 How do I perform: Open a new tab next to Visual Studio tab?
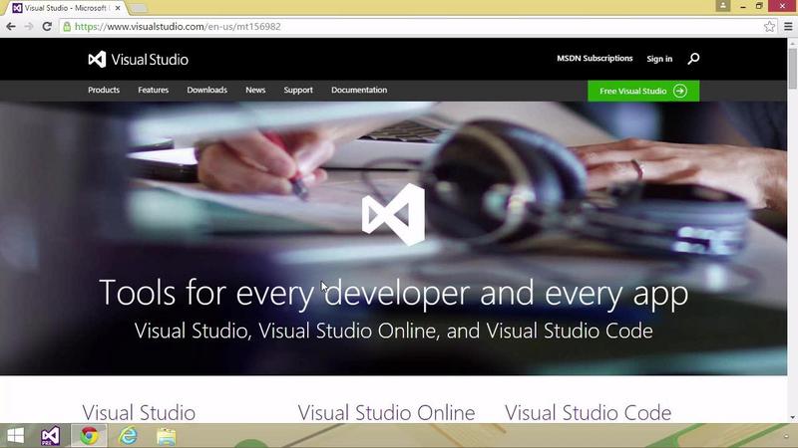pyautogui.click(x=138, y=8)
